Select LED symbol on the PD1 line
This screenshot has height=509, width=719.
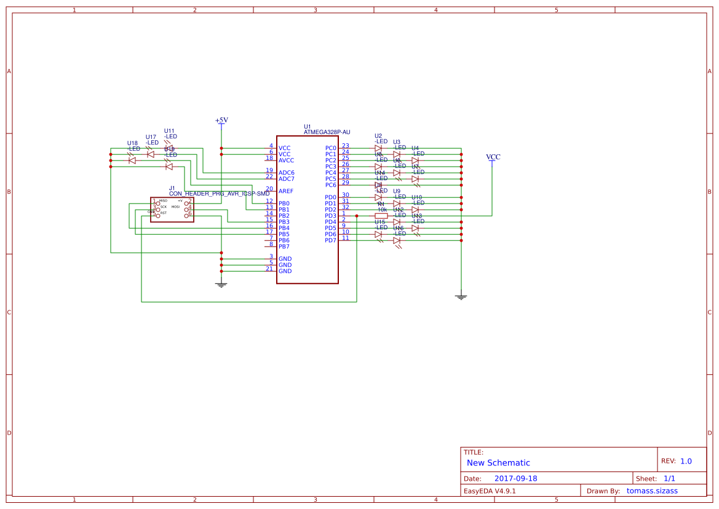[397, 204]
